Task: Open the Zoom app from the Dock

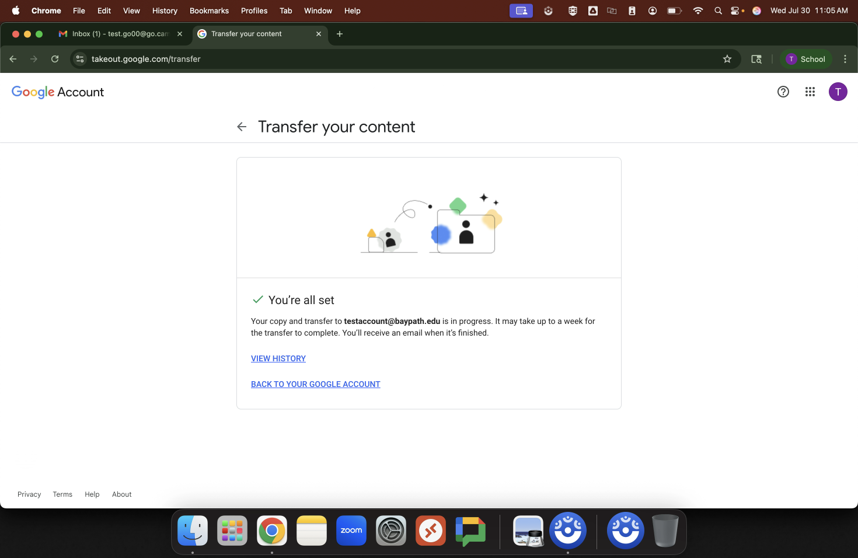Action: point(351,531)
